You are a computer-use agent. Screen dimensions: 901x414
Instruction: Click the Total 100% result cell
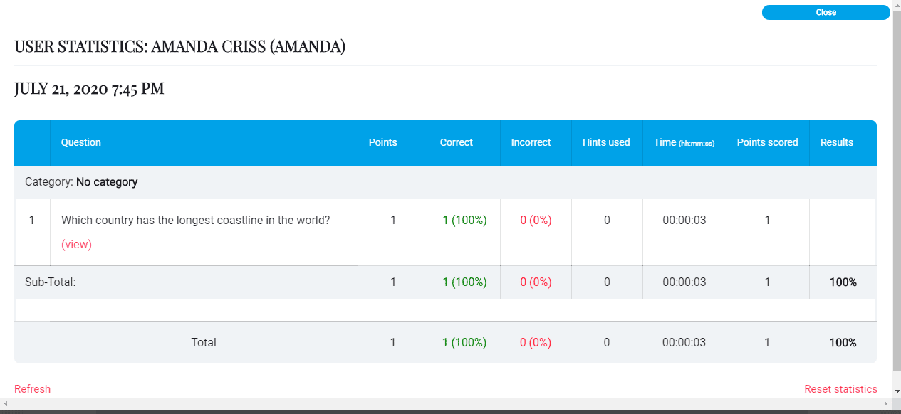tap(843, 342)
